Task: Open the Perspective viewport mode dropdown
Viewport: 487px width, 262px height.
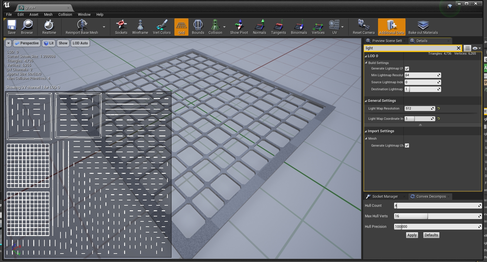Action: (27, 43)
